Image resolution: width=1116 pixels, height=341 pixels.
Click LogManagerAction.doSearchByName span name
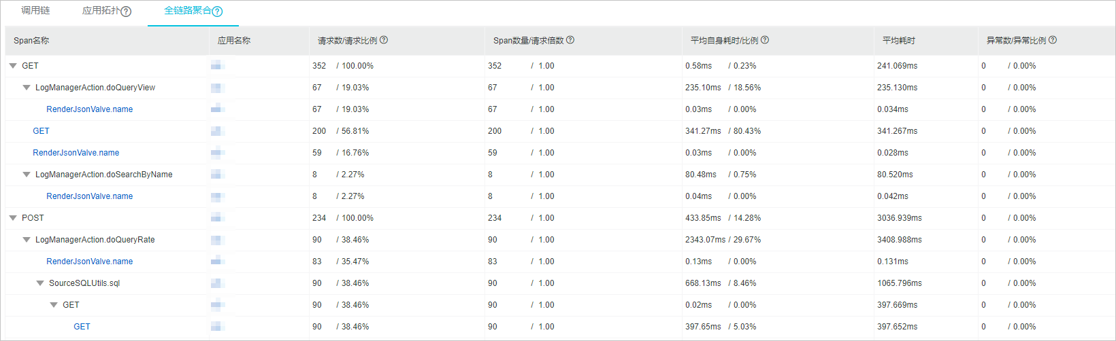pyautogui.click(x=104, y=175)
